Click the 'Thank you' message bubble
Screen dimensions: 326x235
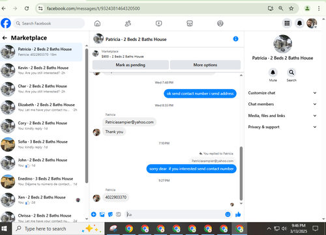[114, 131]
